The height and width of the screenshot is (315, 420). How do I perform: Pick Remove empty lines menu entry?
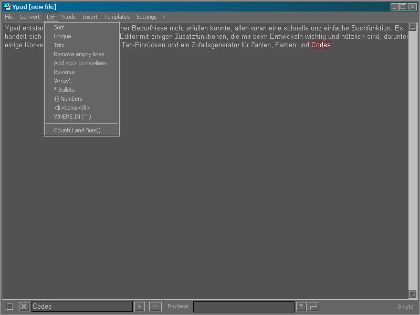coord(79,54)
